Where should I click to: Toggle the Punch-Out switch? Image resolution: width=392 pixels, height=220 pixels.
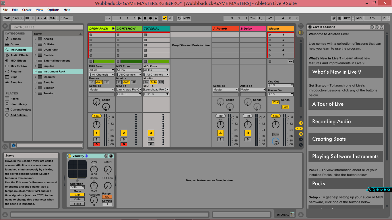click(270, 18)
